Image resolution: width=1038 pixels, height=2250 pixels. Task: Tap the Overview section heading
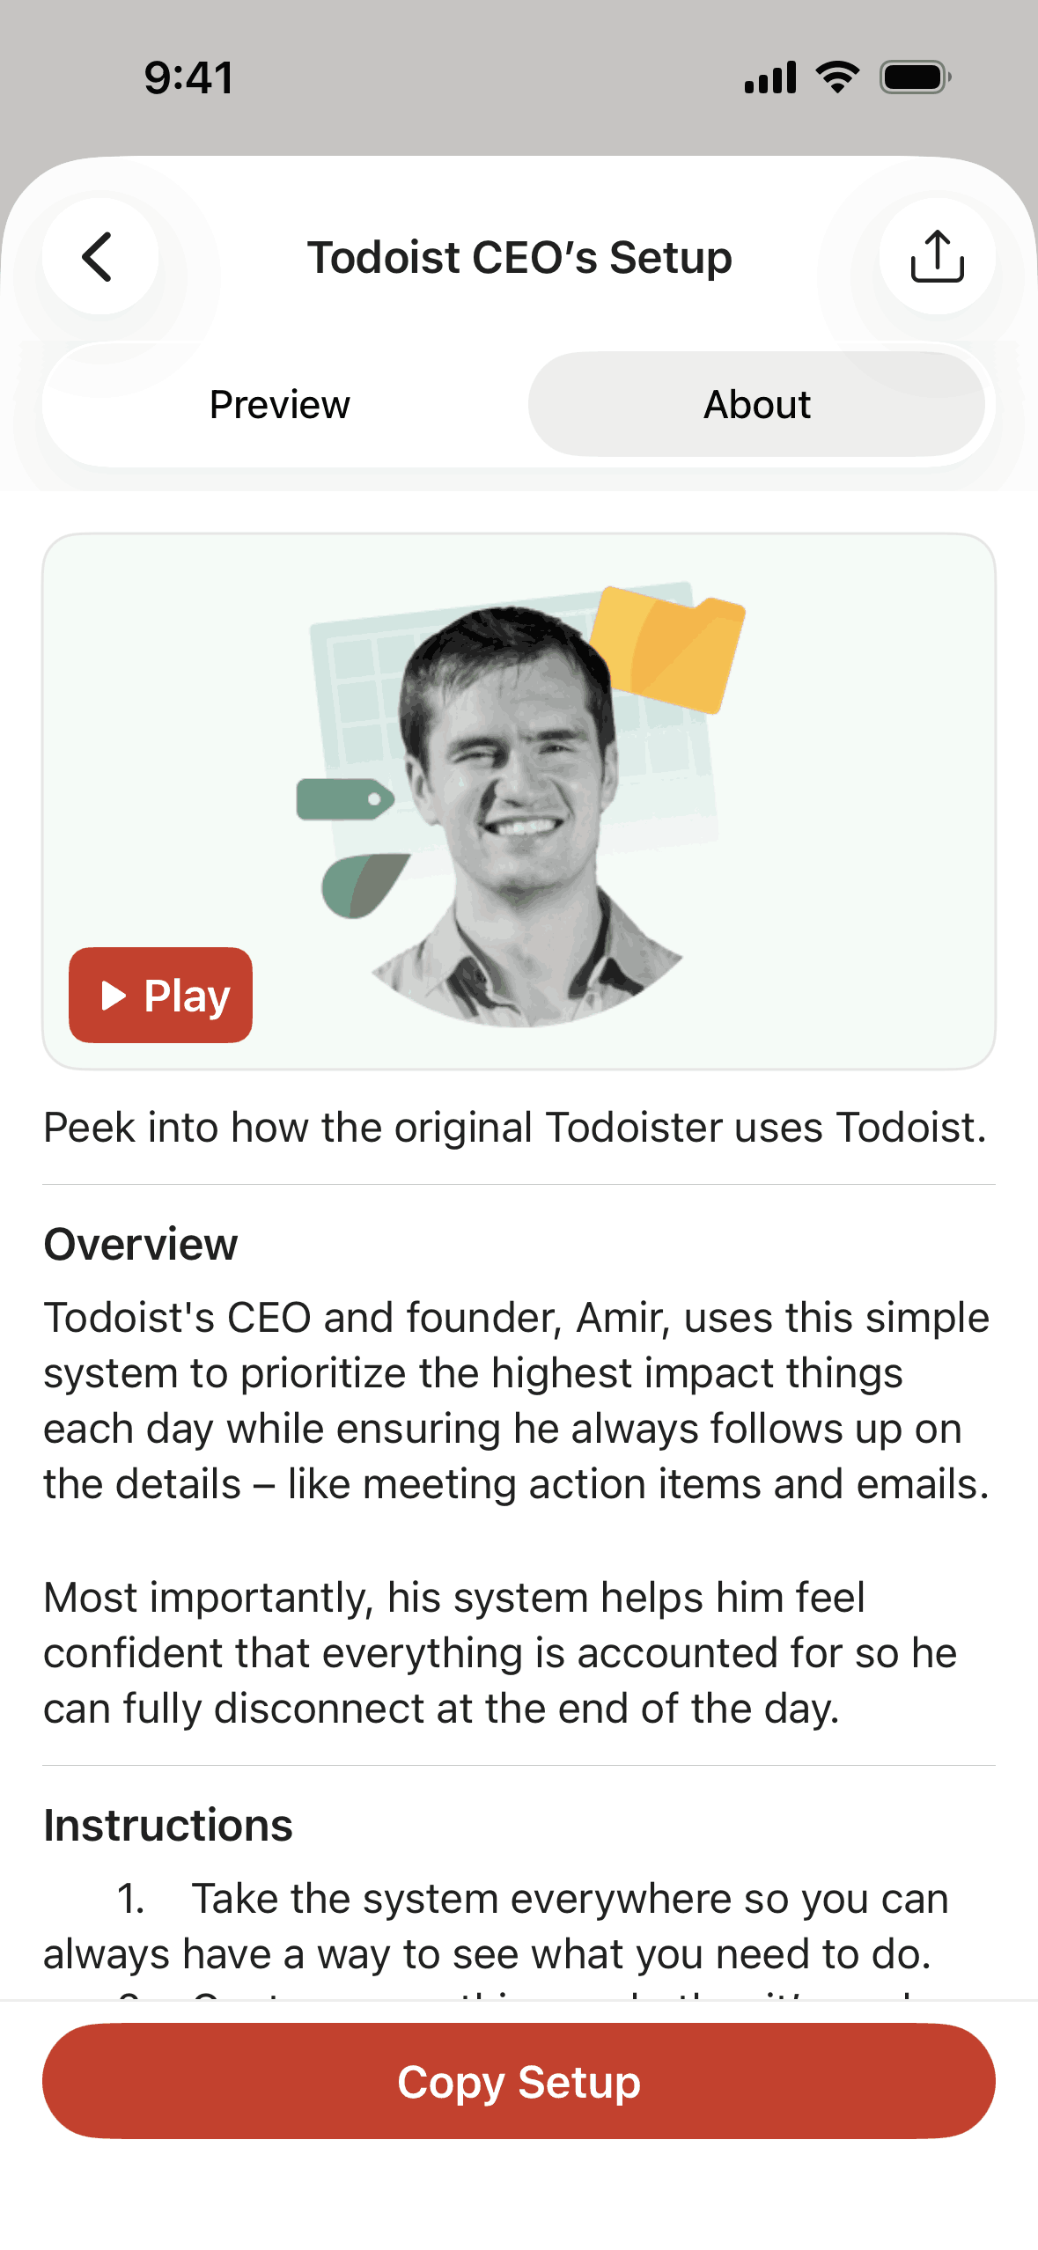[x=141, y=1245]
